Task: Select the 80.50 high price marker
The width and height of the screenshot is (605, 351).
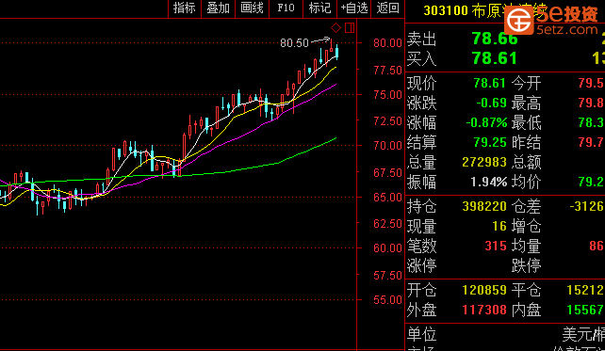Action: [x=294, y=42]
